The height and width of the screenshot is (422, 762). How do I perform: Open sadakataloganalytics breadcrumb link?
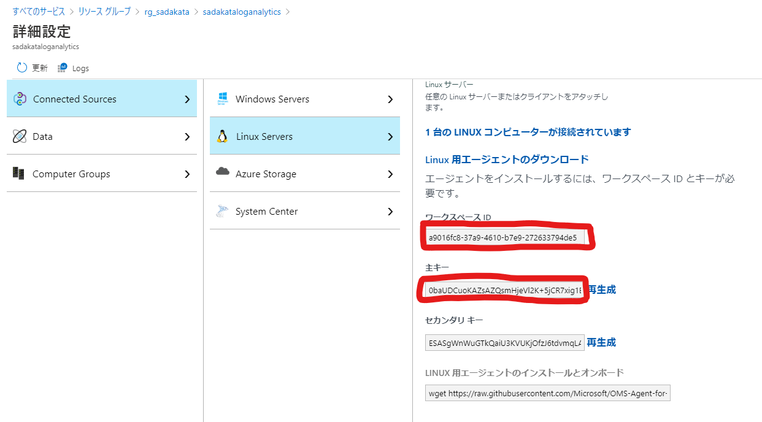[242, 12]
